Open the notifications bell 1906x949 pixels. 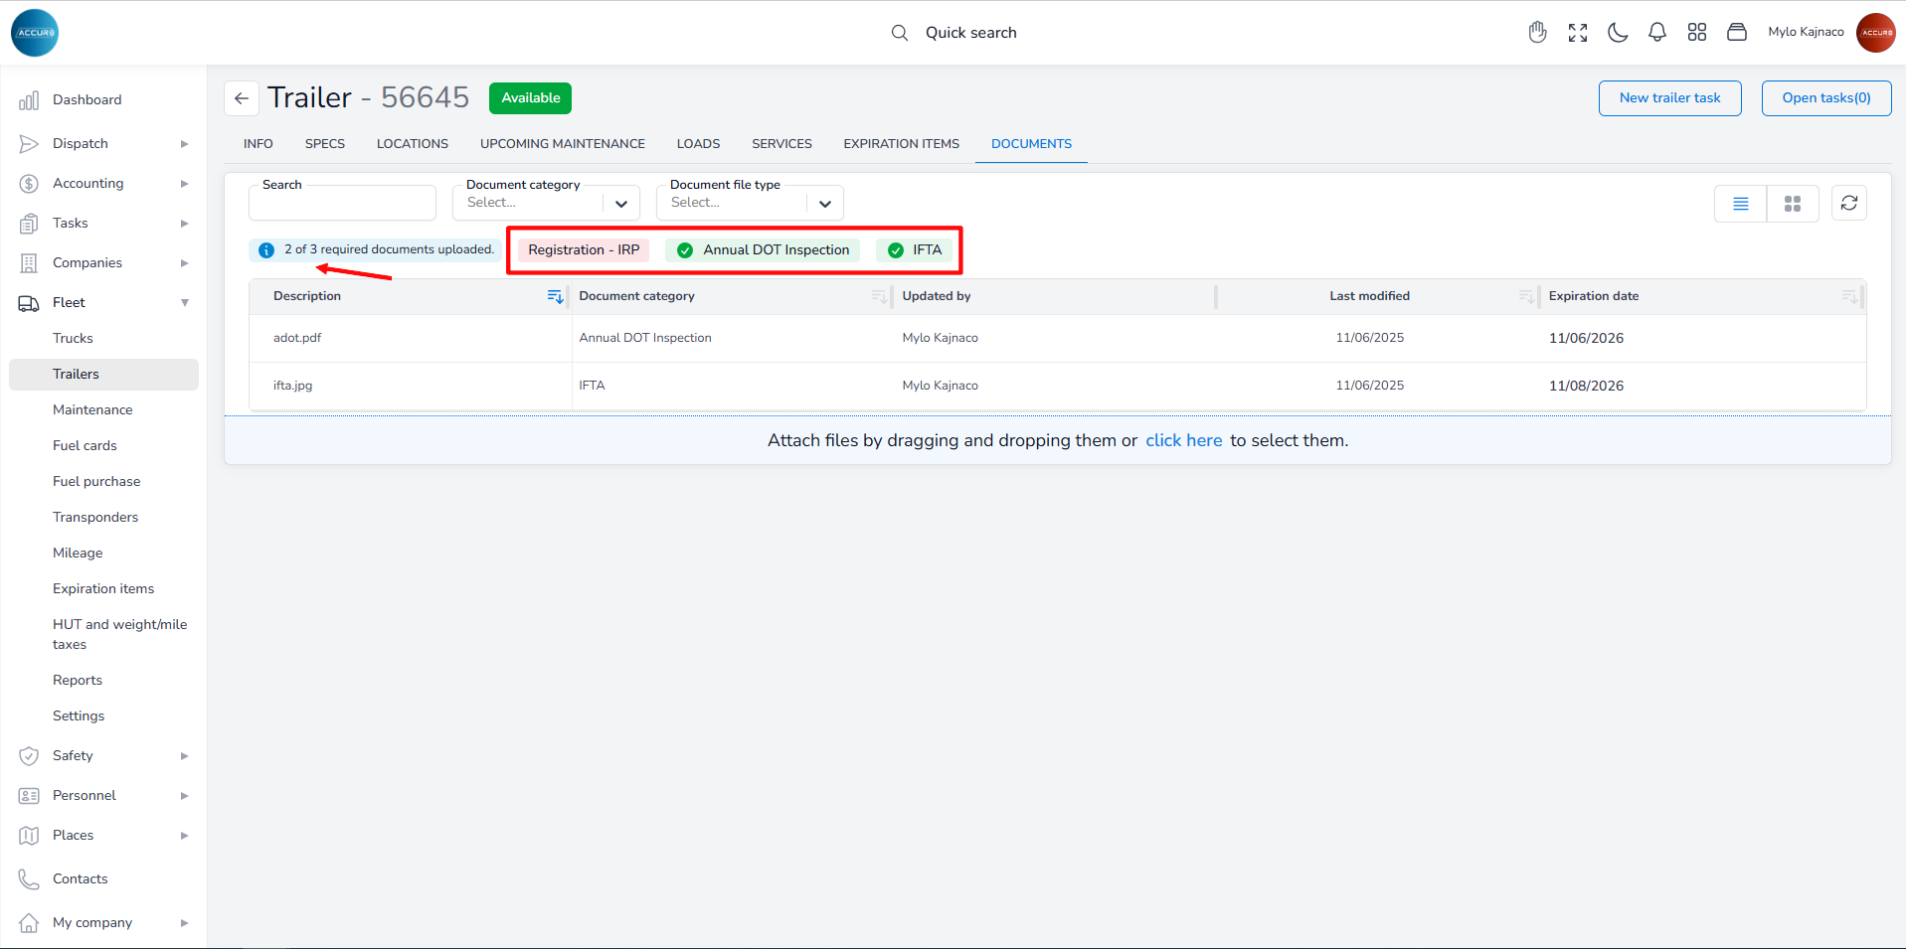coord(1657,33)
